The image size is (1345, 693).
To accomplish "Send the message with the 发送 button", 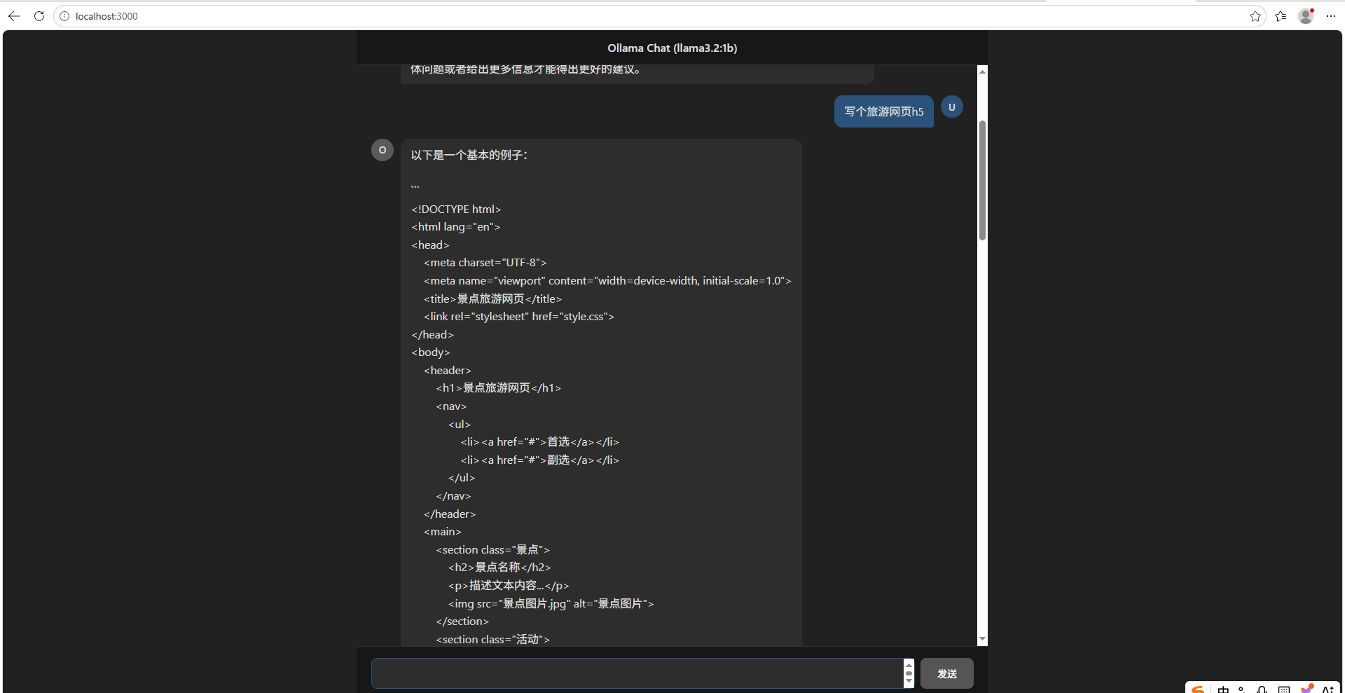I will [x=947, y=673].
